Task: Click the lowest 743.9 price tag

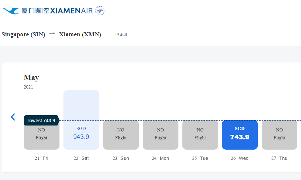Action: (x=41, y=121)
